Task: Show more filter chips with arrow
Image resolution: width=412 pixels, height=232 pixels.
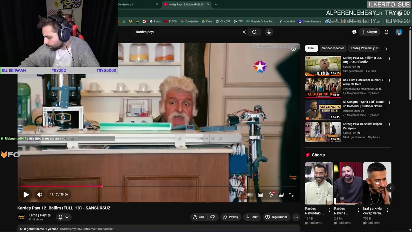Action: [386, 49]
